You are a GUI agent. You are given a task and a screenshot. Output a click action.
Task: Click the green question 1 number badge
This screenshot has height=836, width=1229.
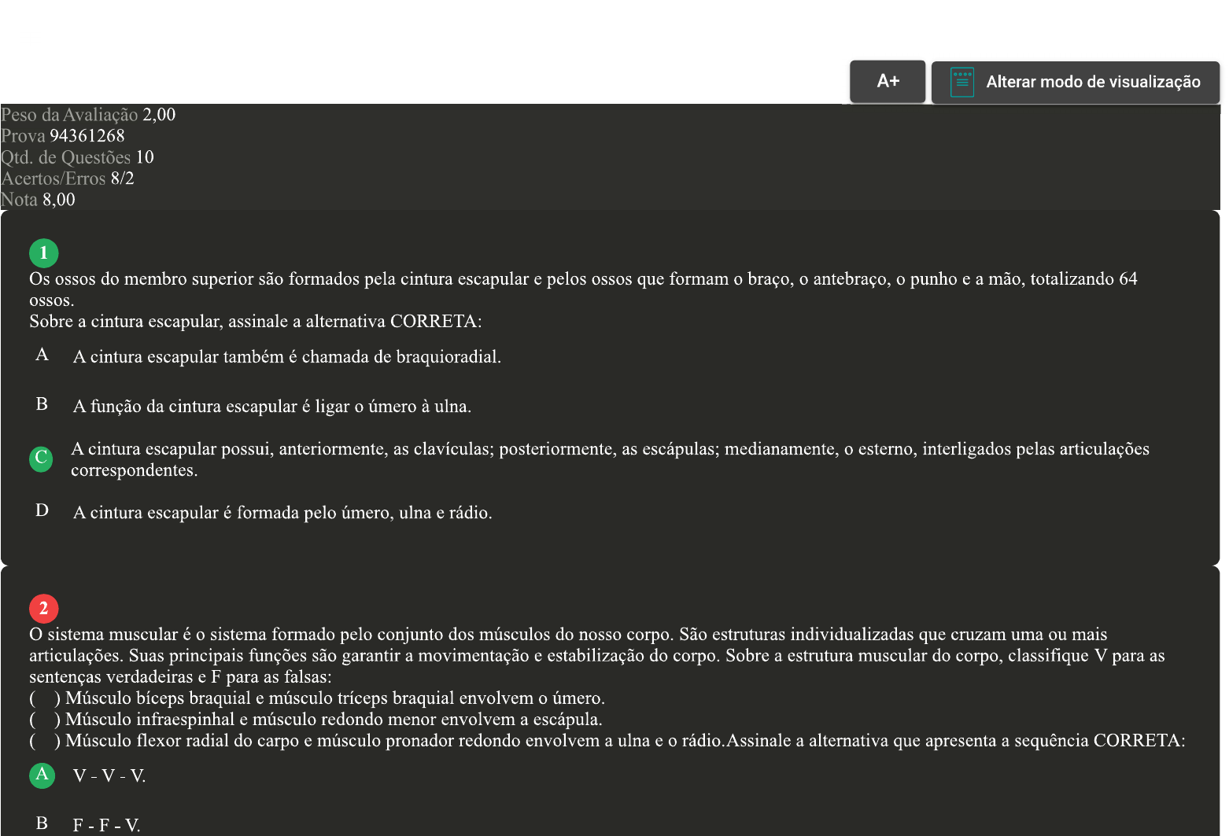click(43, 253)
